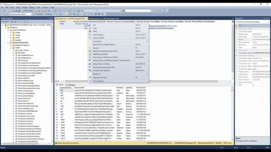
Task: Click the Properties Window icon in context menu
Action: [x=90, y=78]
